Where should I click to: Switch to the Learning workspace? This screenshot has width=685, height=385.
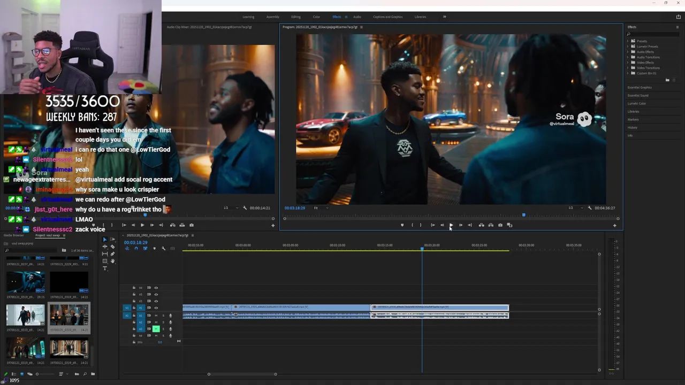tap(248, 17)
